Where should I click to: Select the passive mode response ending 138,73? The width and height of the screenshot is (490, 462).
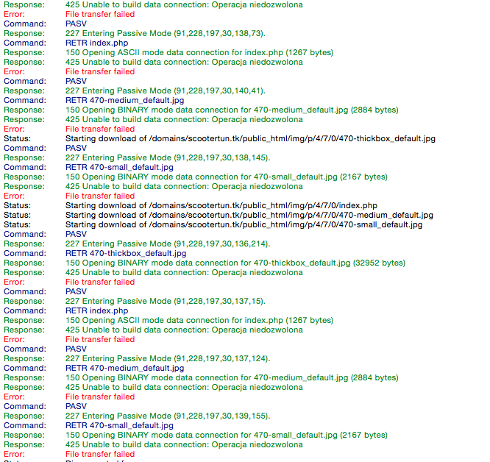pyautogui.click(x=165, y=33)
